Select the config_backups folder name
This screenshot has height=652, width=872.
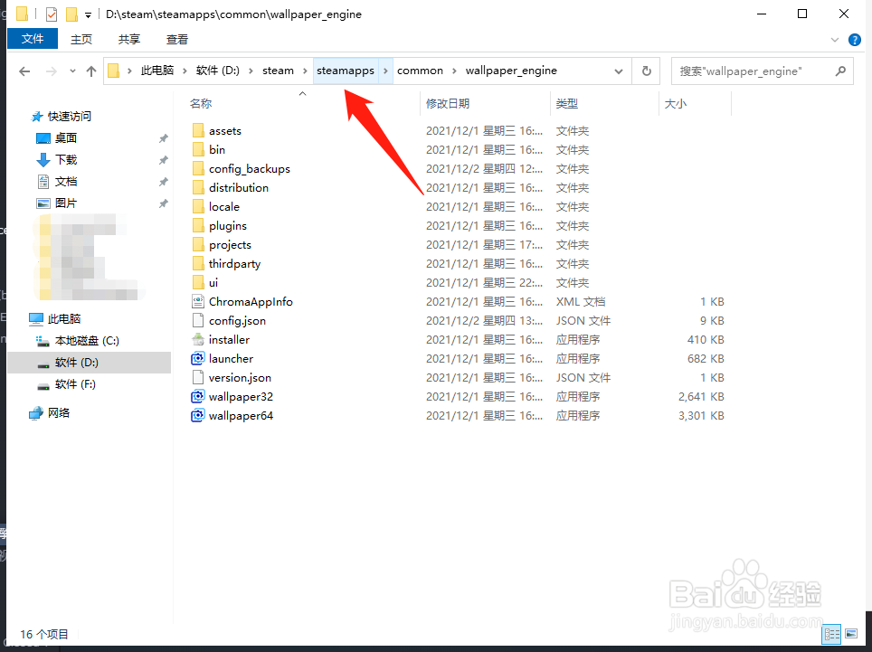[x=250, y=169]
